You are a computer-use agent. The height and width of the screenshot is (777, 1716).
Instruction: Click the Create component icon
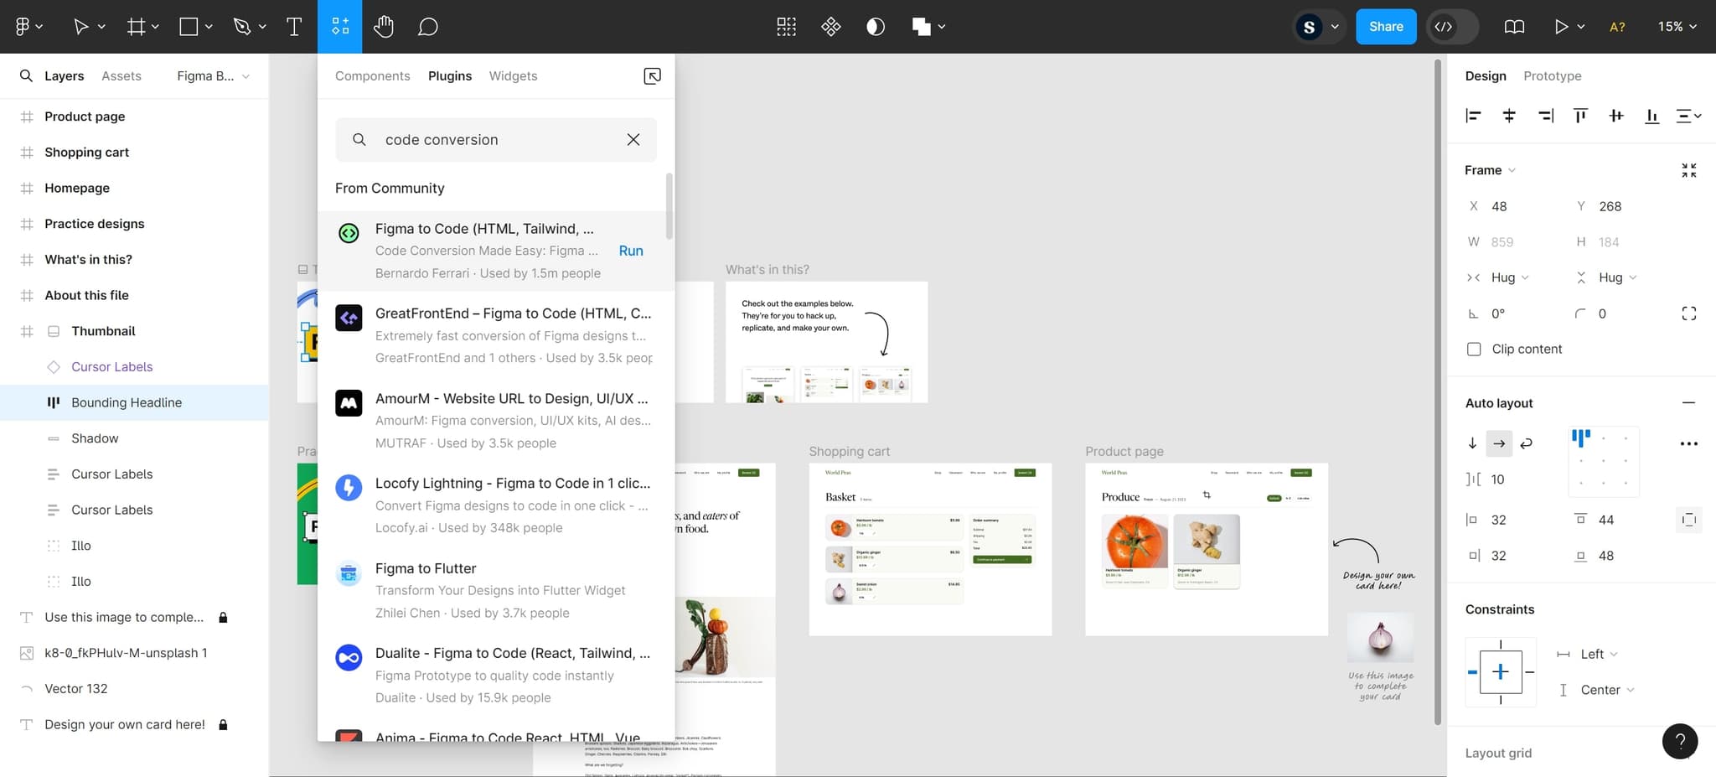coord(830,27)
